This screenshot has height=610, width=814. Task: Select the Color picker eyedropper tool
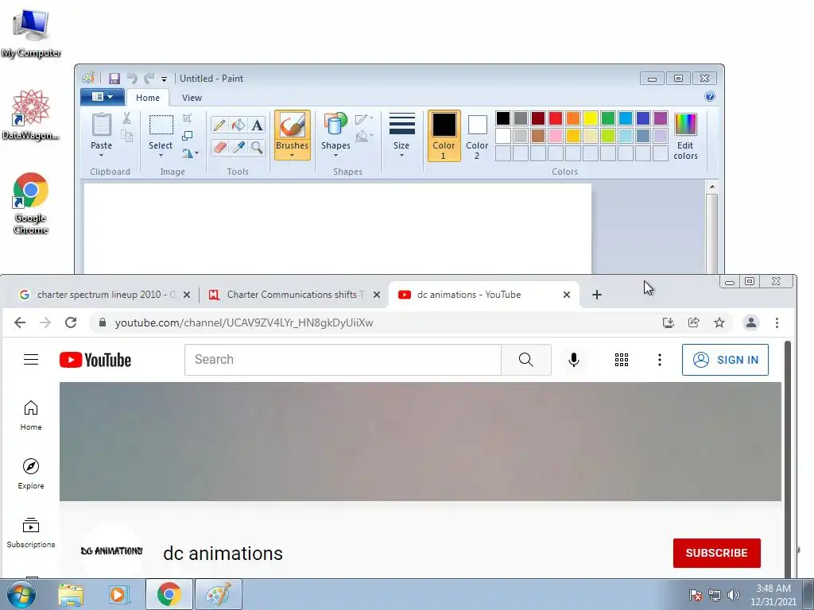click(x=238, y=147)
